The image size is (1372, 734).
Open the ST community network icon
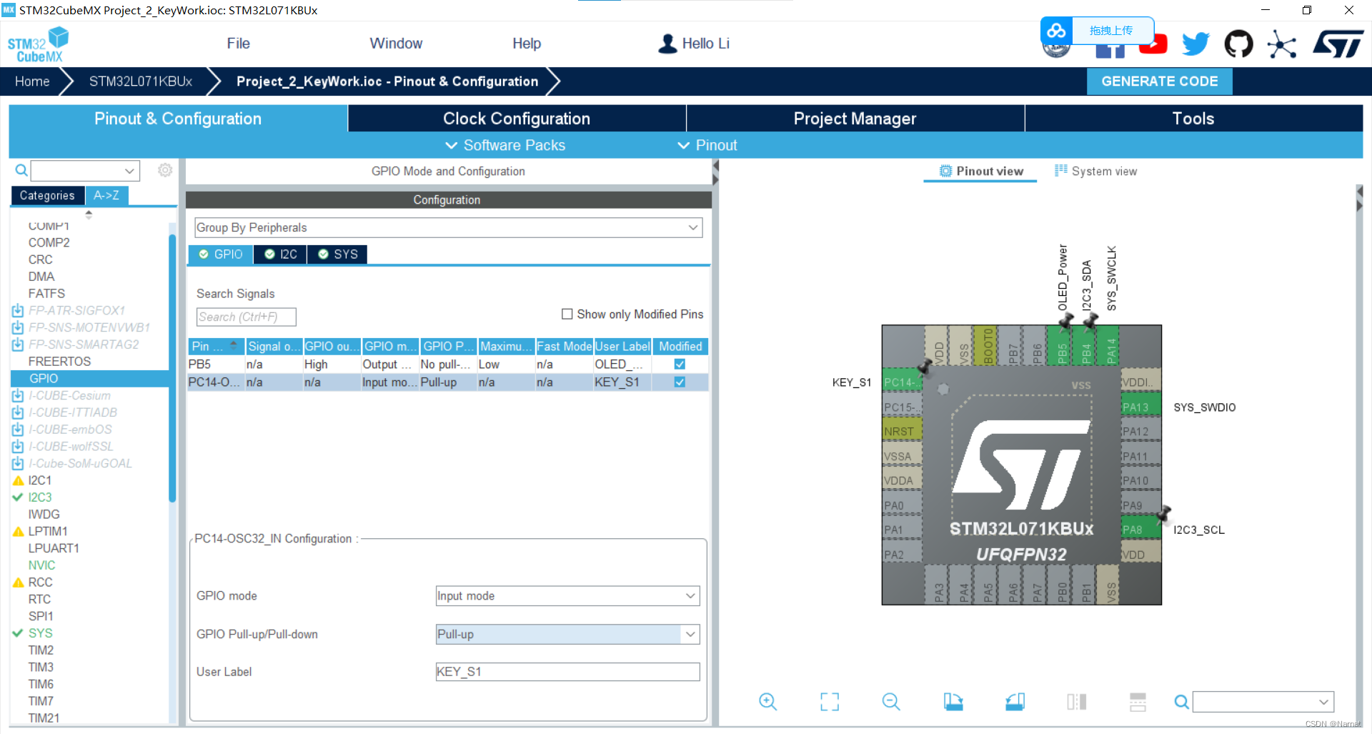click(1282, 44)
